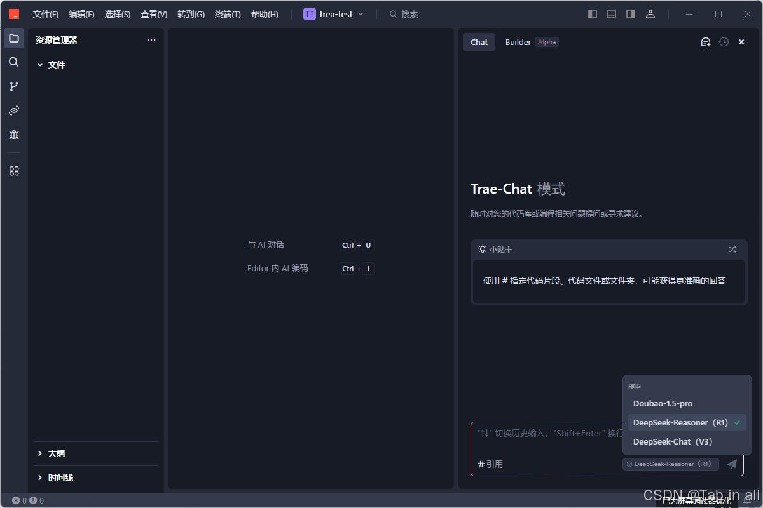
Task: Open the Extensions view
Action: 14,170
